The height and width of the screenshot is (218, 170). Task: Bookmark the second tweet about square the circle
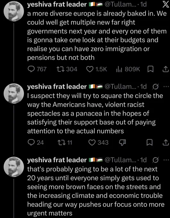tap(150, 143)
